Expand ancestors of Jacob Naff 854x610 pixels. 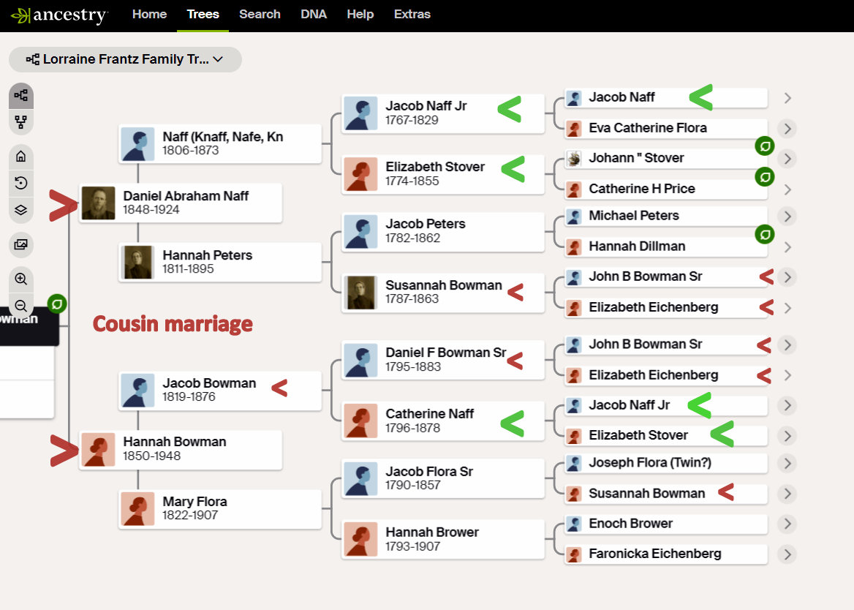787,98
